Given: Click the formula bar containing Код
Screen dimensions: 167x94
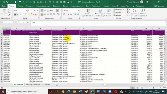Looking at the screenshot, I should [98, 23].
